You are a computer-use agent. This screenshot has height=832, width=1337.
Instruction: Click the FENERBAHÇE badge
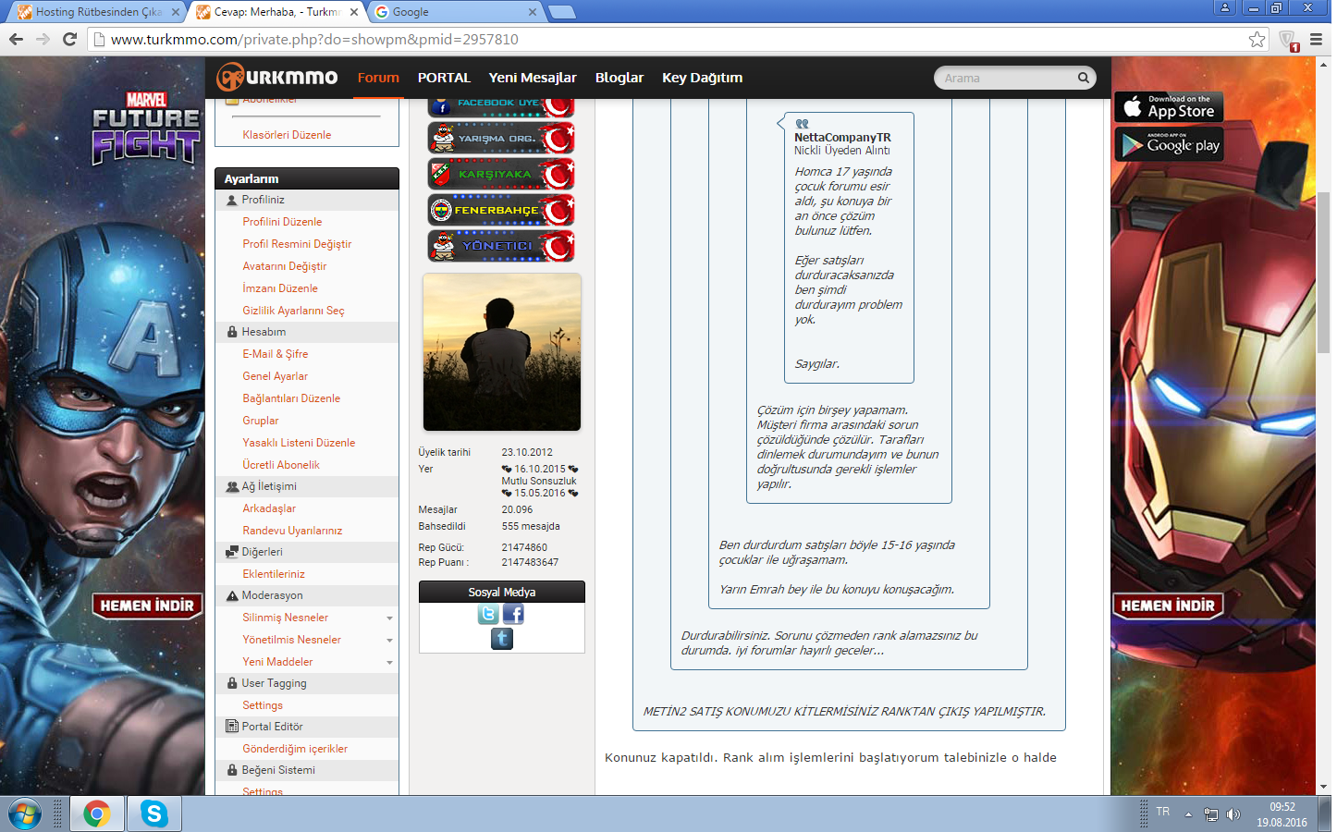[501, 210]
